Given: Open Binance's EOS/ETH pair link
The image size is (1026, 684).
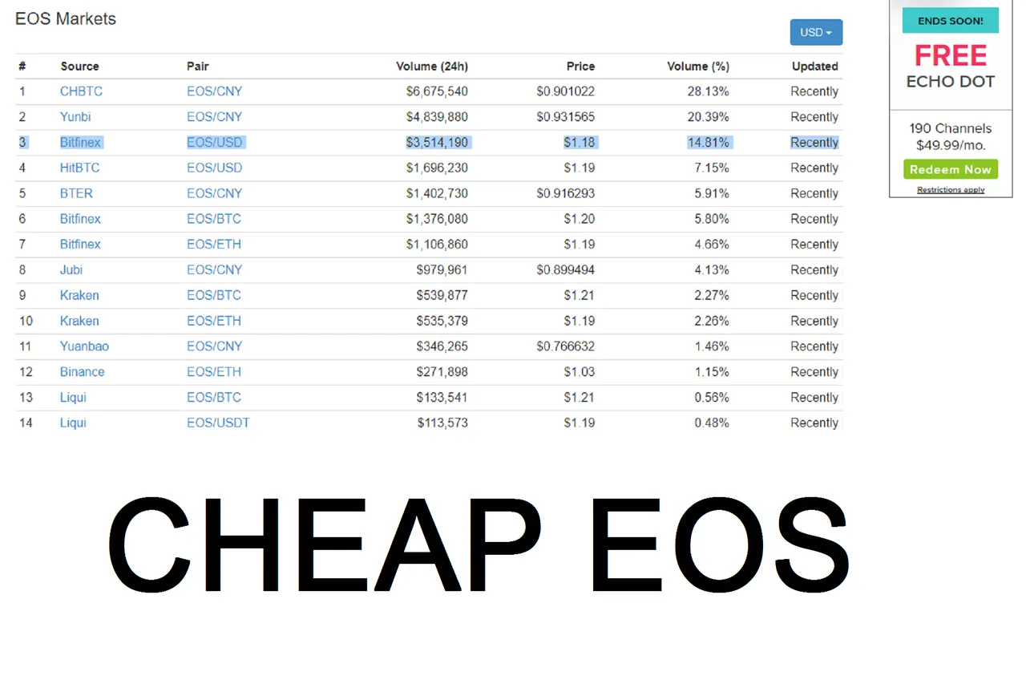Looking at the screenshot, I should pos(214,373).
